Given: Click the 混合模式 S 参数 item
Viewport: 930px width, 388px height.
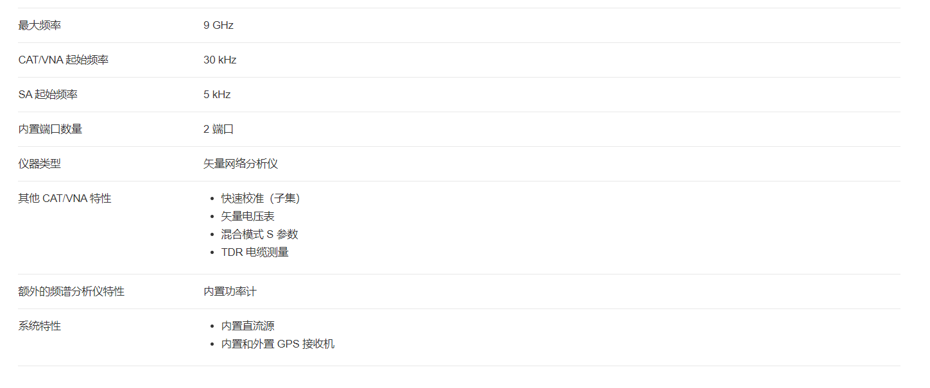Looking at the screenshot, I should coord(260,235).
